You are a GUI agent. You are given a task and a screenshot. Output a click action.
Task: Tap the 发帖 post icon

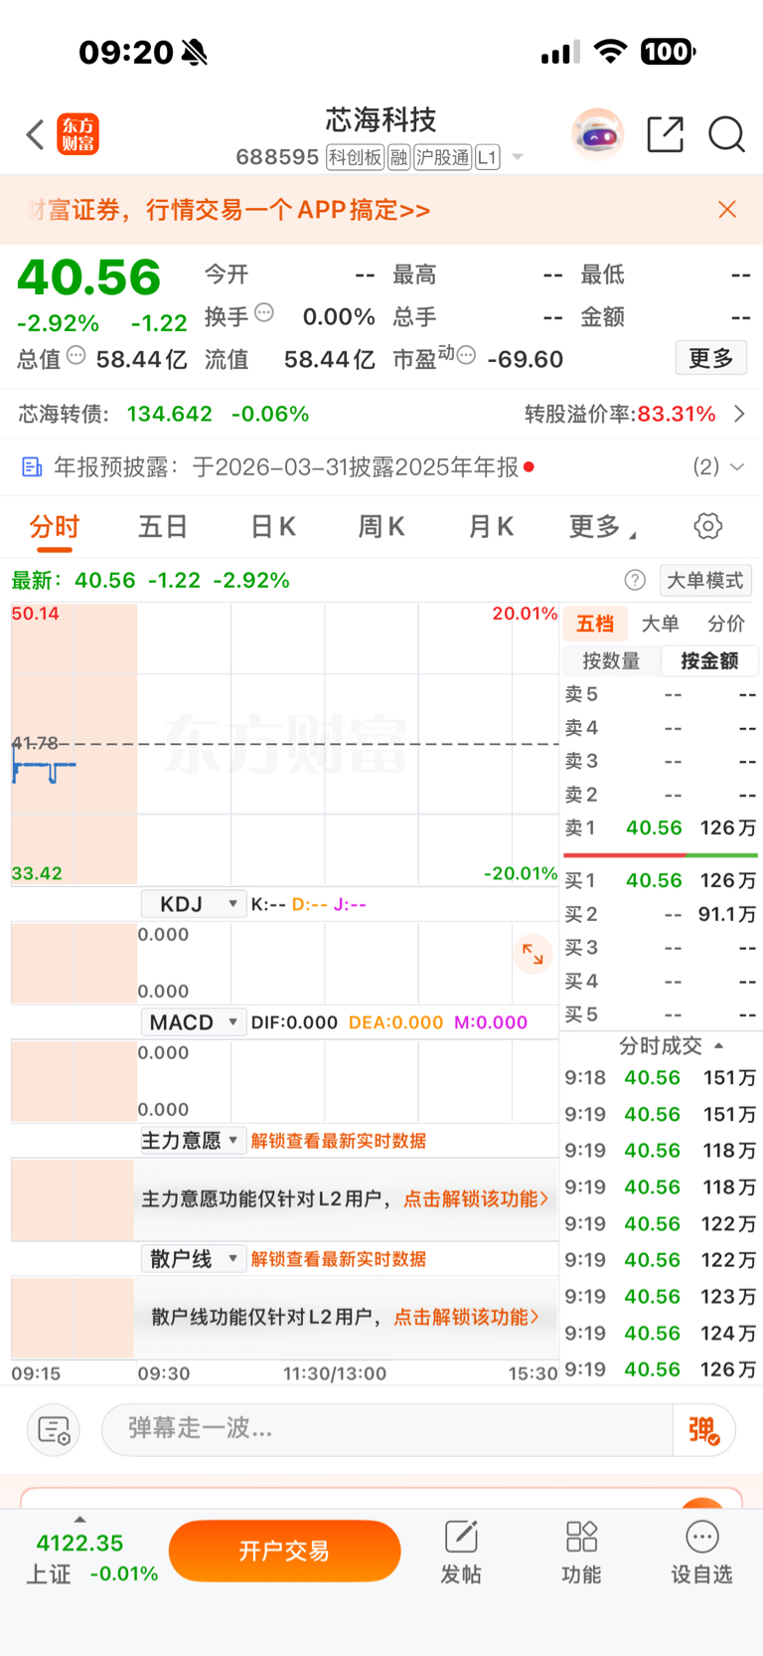[x=461, y=1552]
